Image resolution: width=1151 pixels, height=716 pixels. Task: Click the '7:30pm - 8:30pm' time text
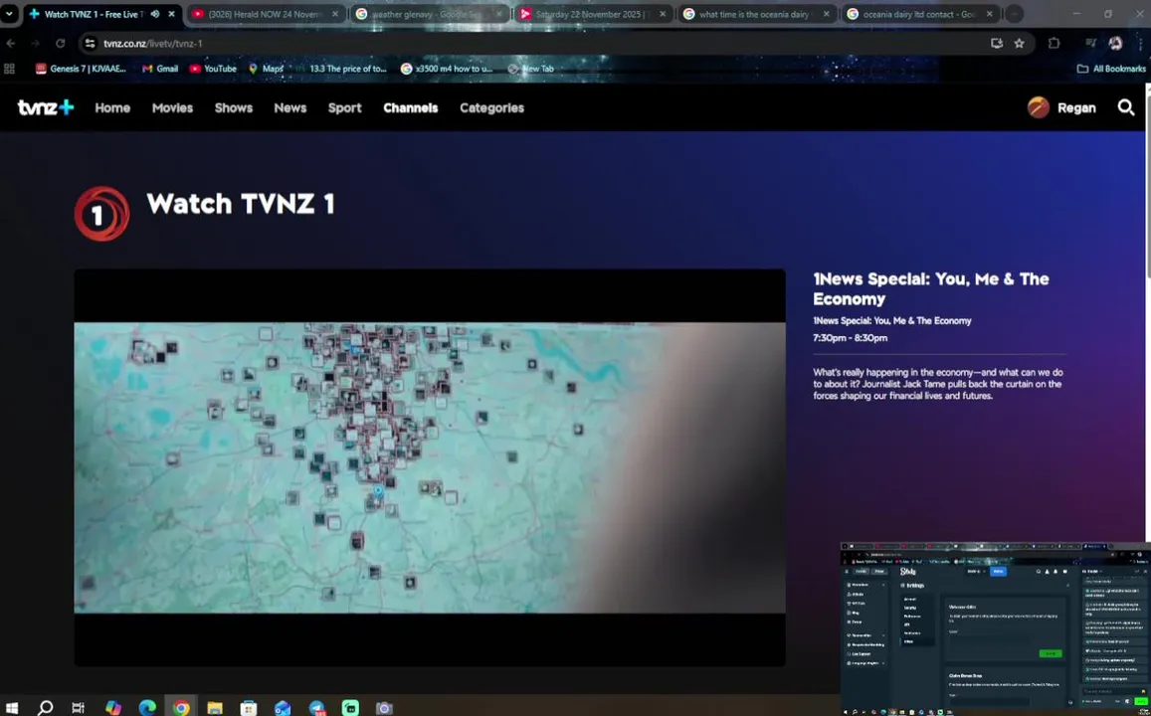click(x=850, y=338)
